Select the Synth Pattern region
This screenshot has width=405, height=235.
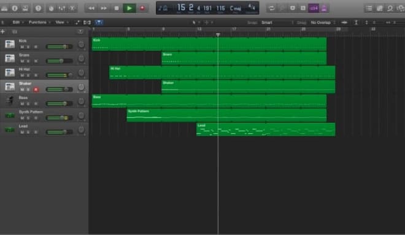click(x=226, y=115)
